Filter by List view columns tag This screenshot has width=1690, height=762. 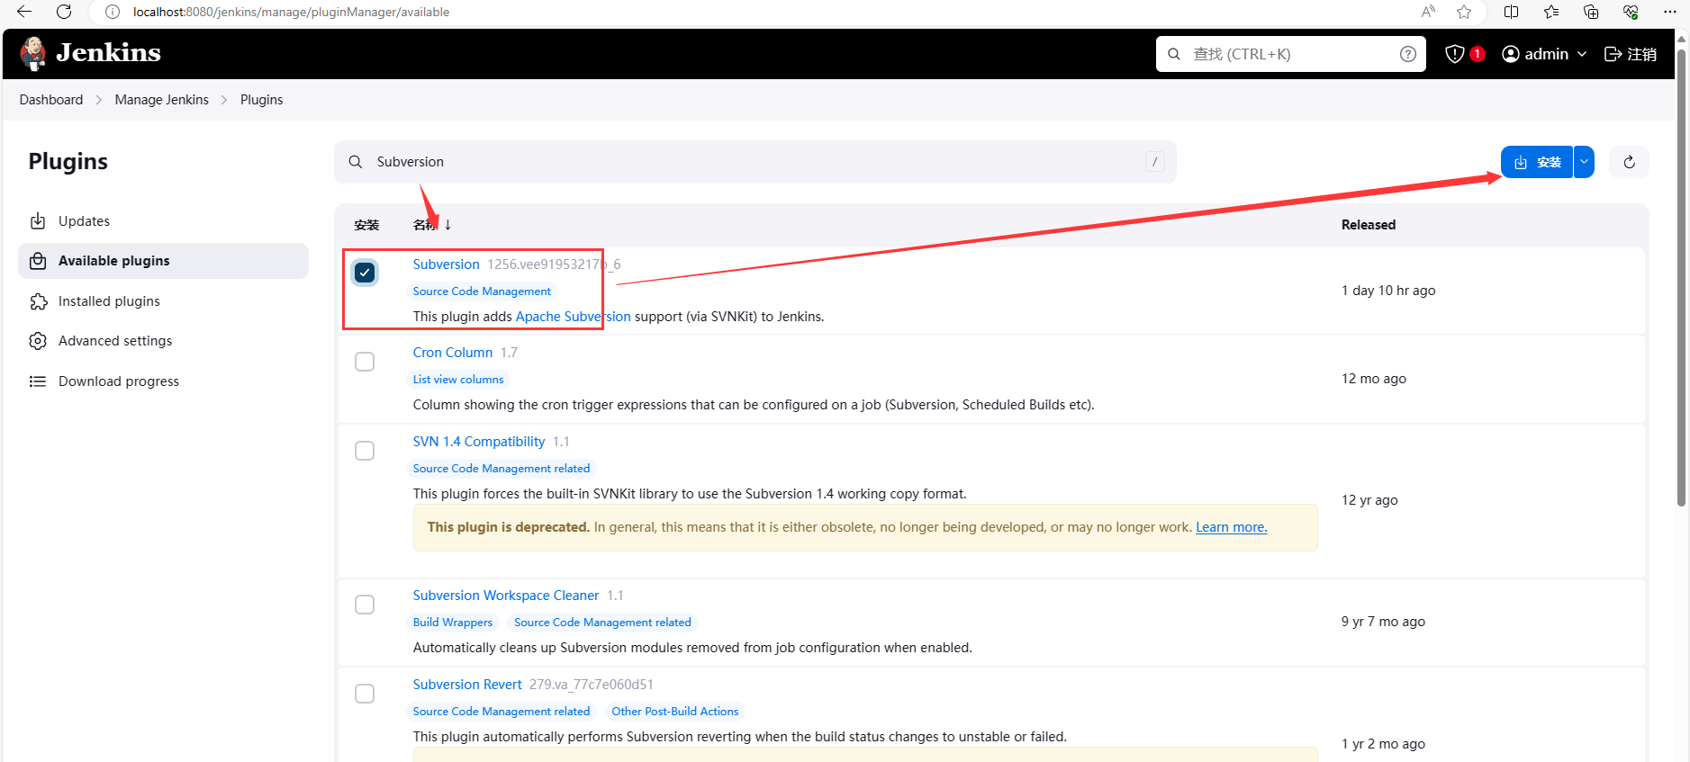(x=458, y=380)
